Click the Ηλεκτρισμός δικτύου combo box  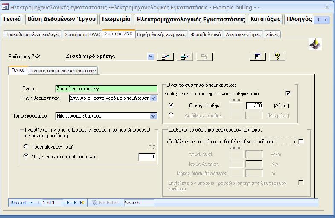(106, 116)
